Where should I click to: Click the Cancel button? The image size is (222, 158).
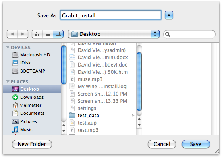point(162,144)
